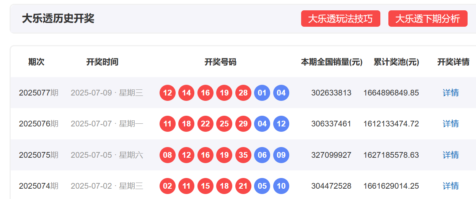Screen dimensions: 476x199
Task: Click red ball 02 in 2025074期 row
Action: pos(168,186)
